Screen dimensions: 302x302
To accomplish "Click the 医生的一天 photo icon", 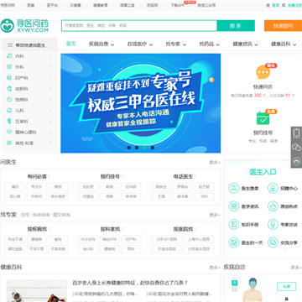I will pyautogui.click(x=234, y=242).
